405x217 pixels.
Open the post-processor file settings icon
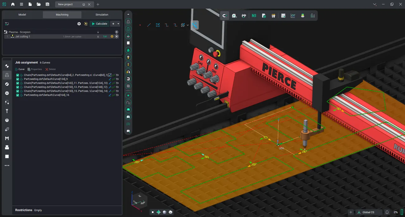pyautogui.click(x=264, y=15)
